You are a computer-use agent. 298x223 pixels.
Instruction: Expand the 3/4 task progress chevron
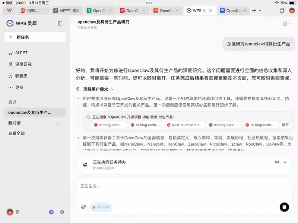coord(285,162)
